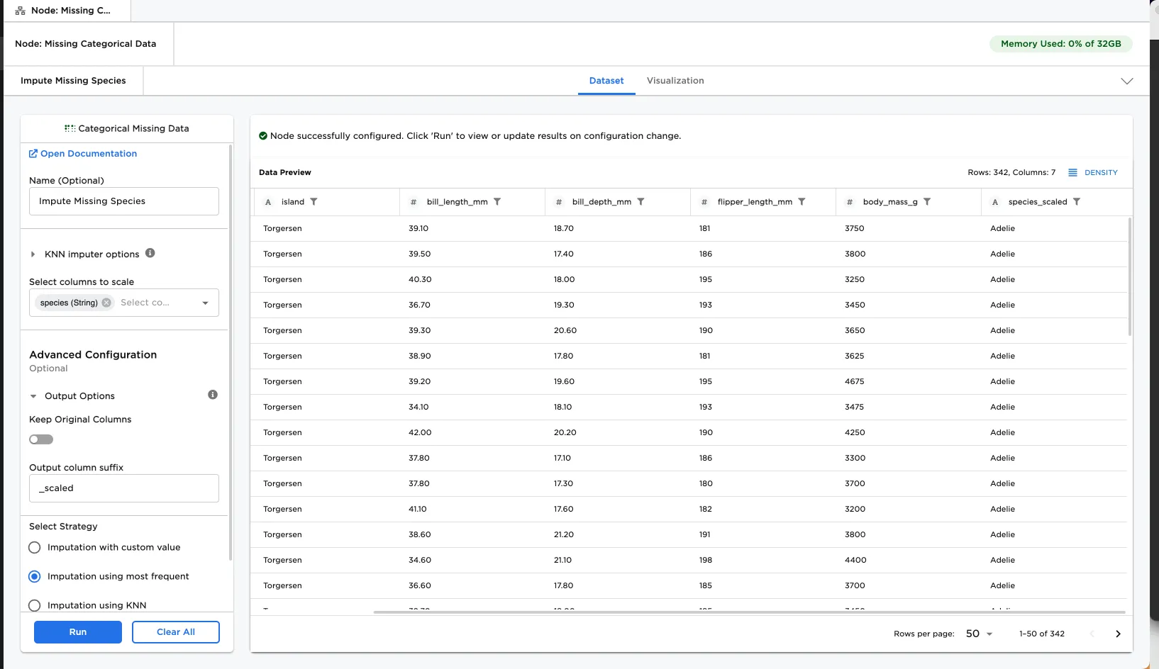This screenshot has height=669, width=1159.
Task: Choose Imputation using KNN option
Action: (x=35, y=605)
